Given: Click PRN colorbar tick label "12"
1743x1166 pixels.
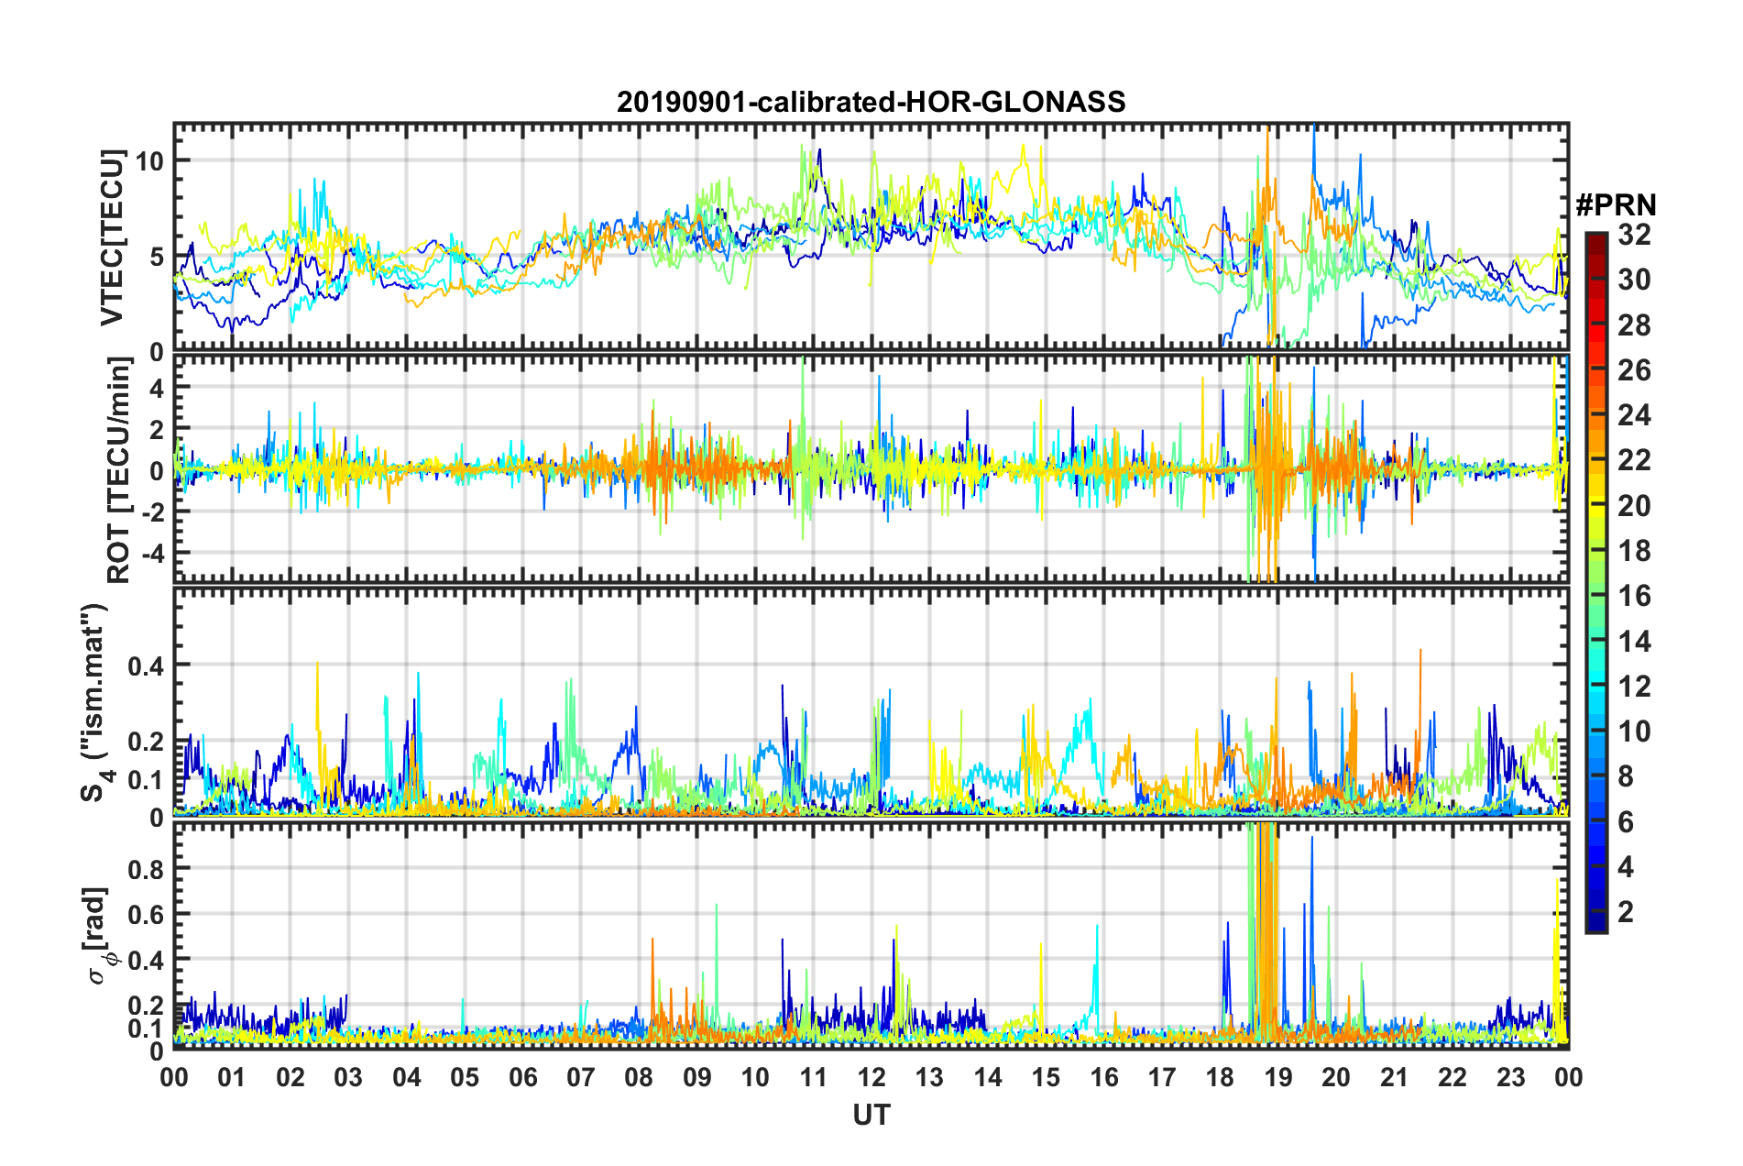Looking at the screenshot, I should click(1635, 687).
